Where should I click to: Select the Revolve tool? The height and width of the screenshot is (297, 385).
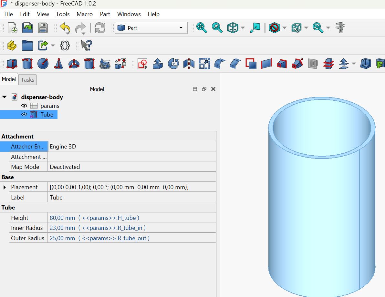coord(173,64)
